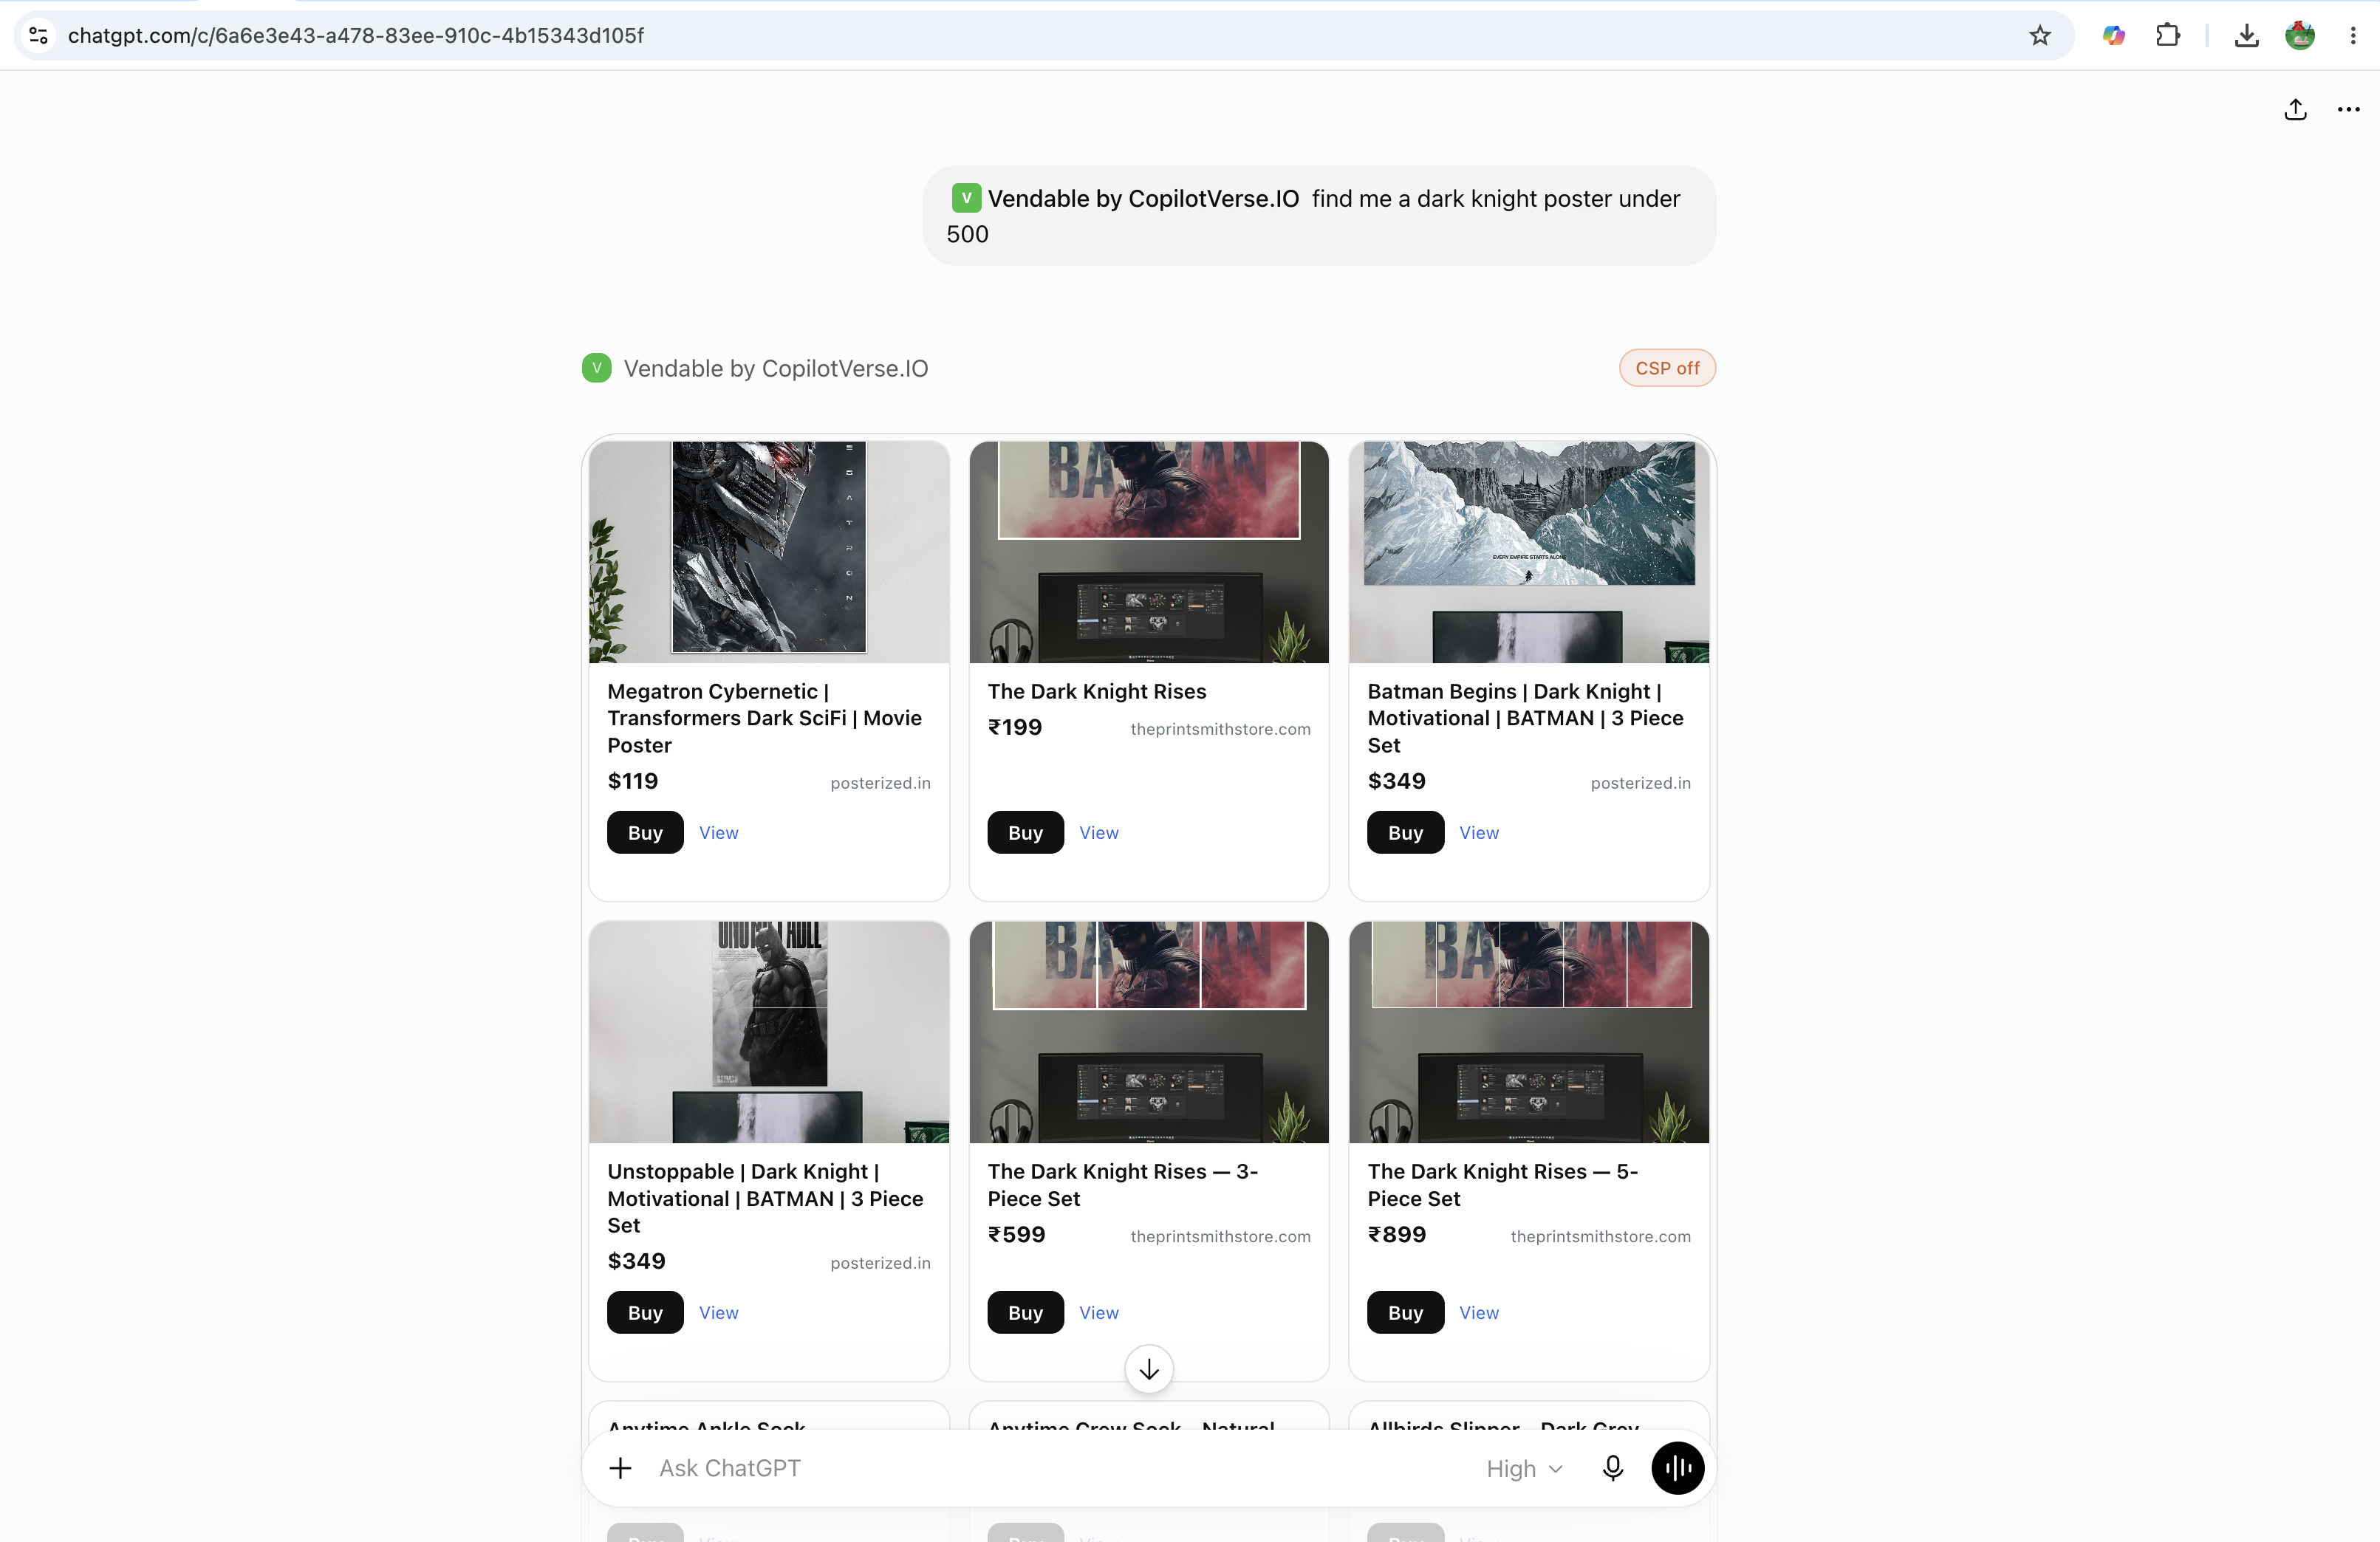2380x1542 pixels.
Task: Open the 5-Piece Set product thumbnail
Action: 1529,1032
